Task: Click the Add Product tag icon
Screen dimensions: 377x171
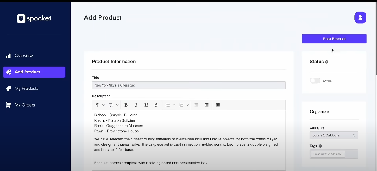Action: (8, 72)
